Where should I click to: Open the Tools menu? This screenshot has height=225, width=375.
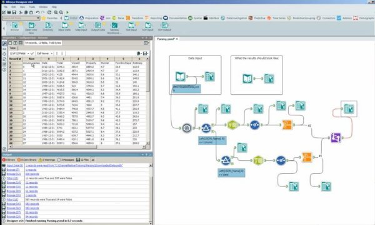[32, 7]
